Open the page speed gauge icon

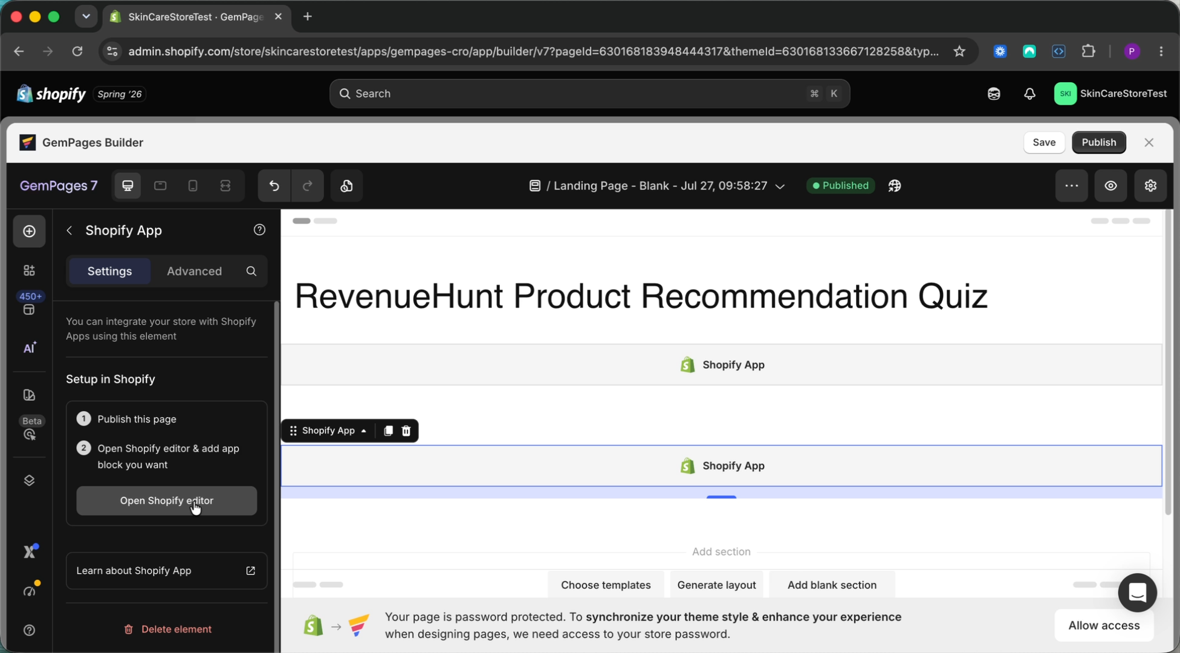point(29,590)
